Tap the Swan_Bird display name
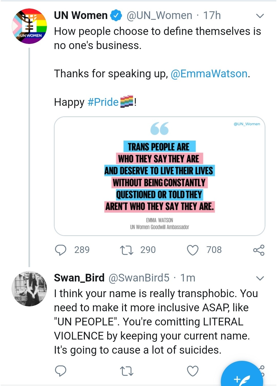This screenshot has width=277, height=386. pos(79,278)
